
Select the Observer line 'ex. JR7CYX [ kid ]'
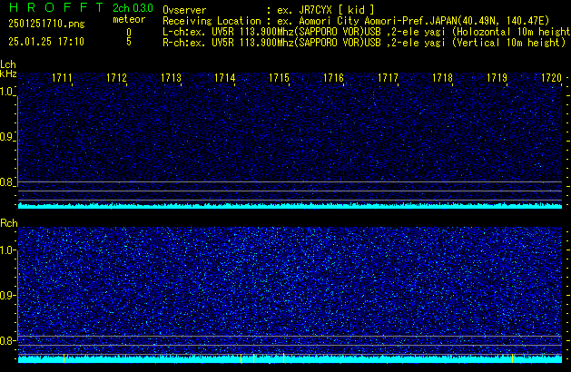click(326, 10)
